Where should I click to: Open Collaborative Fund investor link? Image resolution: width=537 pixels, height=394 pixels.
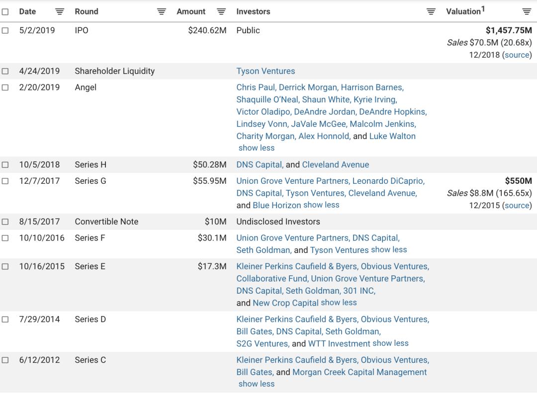pyautogui.click(x=271, y=279)
